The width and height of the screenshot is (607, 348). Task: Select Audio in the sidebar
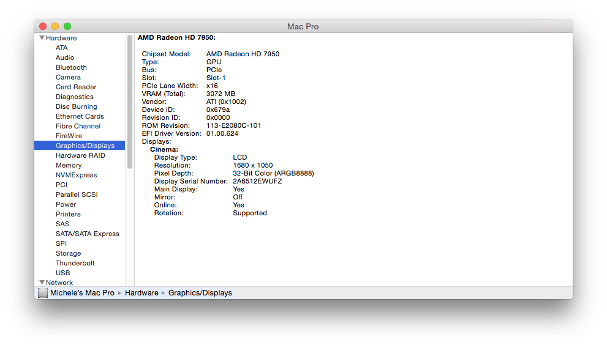tap(65, 57)
